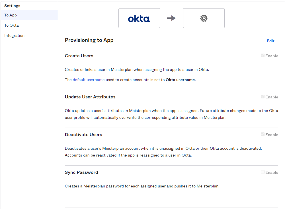Click the Update User Attributes heading
The width and height of the screenshot is (289, 209).
coord(90,97)
